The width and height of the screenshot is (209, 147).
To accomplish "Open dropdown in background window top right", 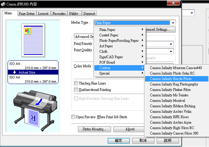I will pyautogui.click(x=192, y=13).
